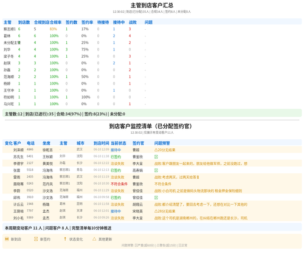Click phone number 6401
The width and height of the screenshot is (304, 259).
pyautogui.click(x=30, y=156)
